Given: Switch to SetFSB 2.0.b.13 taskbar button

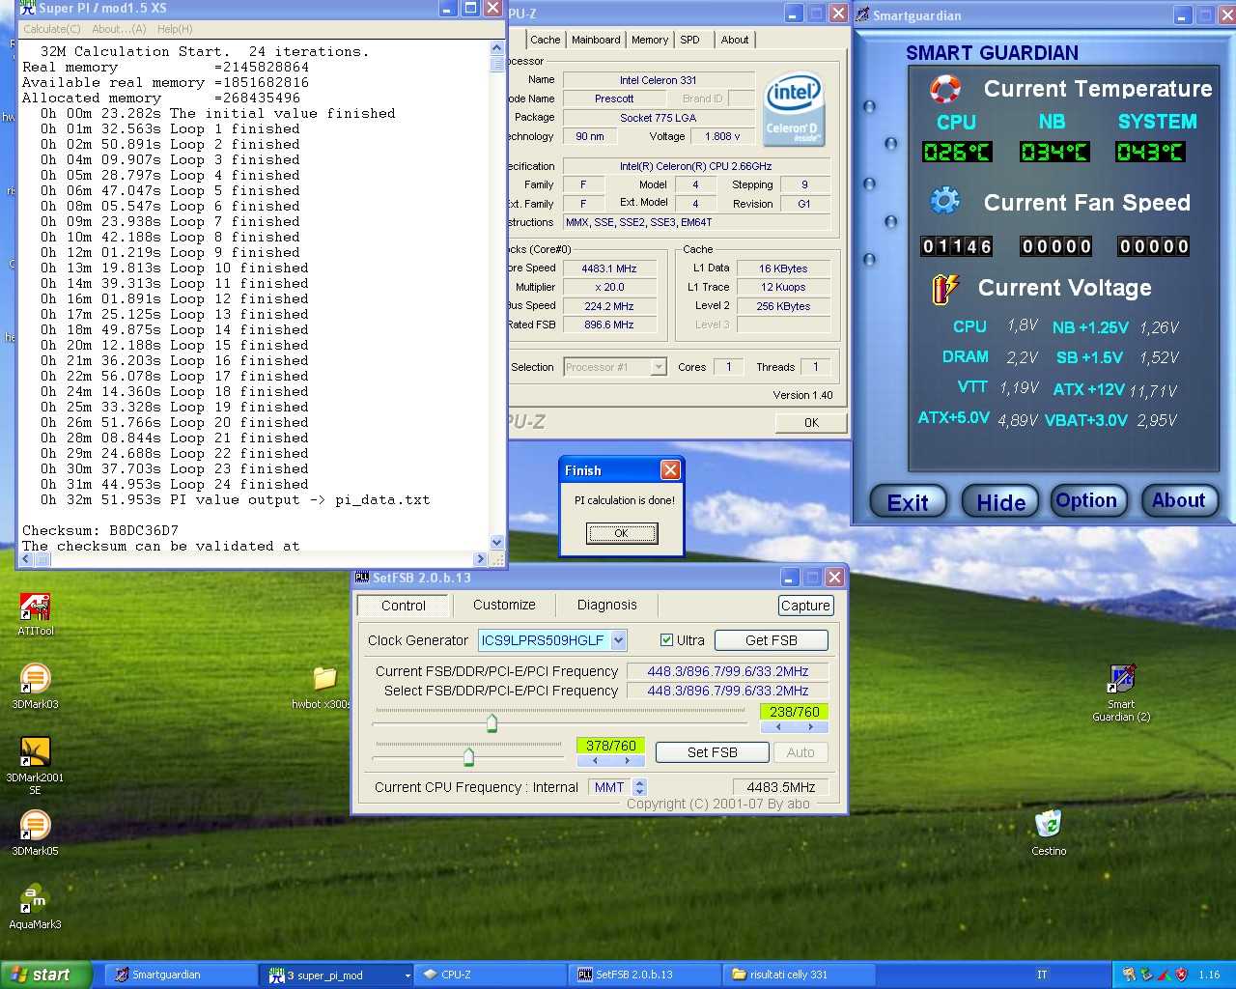Looking at the screenshot, I should 646,975.
